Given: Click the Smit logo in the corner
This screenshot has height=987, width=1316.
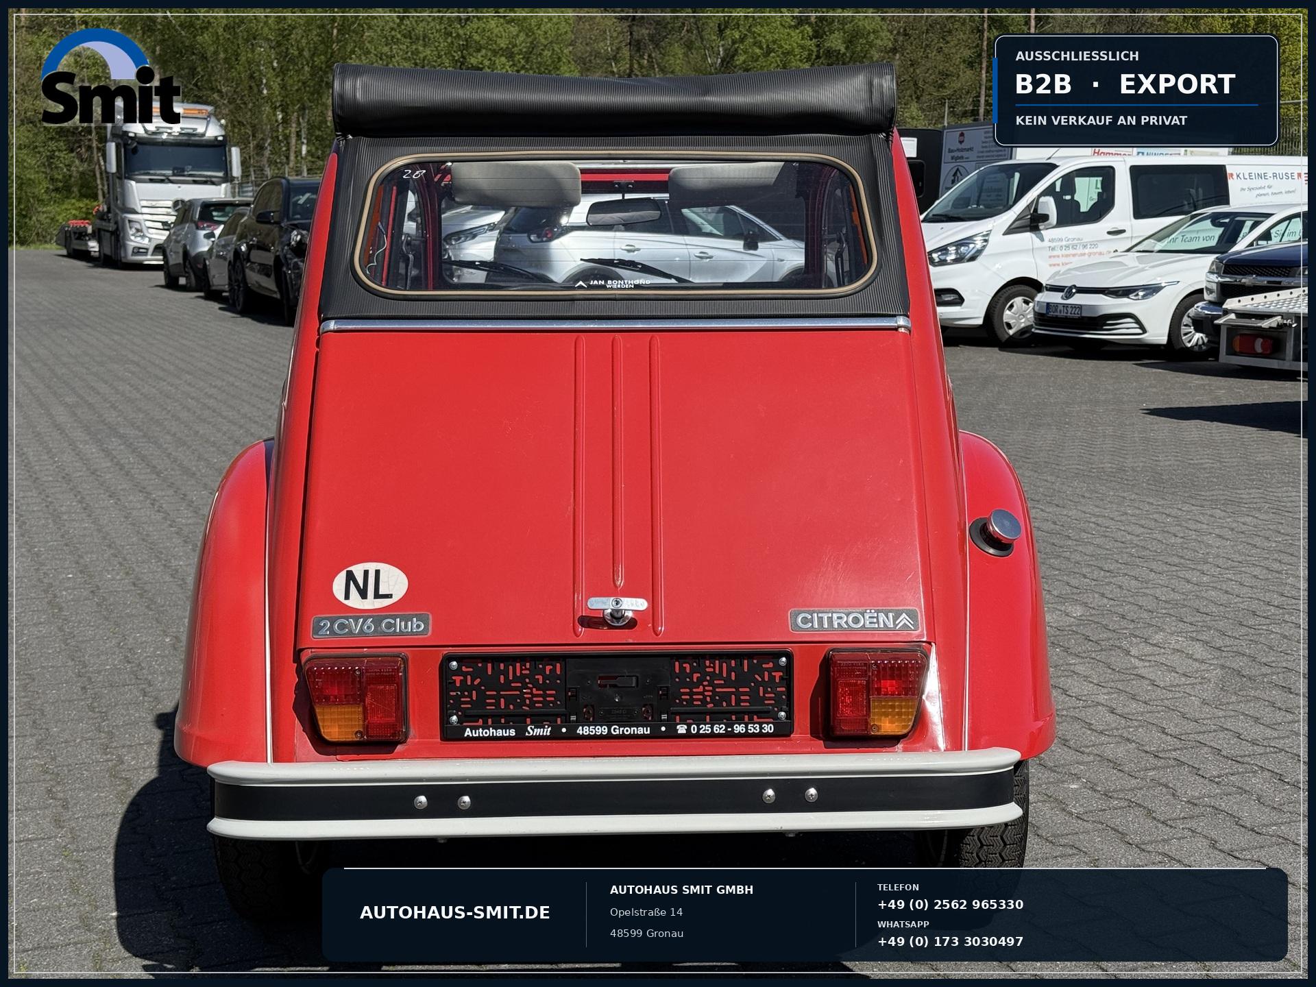Looking at the screenshot, I should (x=111, y=77).
